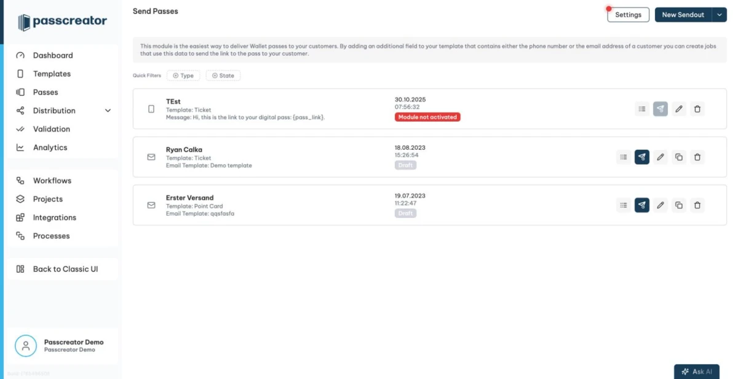
Task: Click email icon on Erster Versand row
Action: (x=151, y=205)
